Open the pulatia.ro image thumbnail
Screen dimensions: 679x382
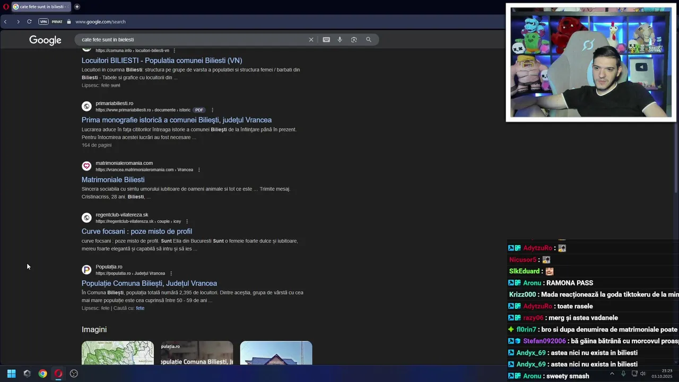pyautogui.click(x=197, y=353)
